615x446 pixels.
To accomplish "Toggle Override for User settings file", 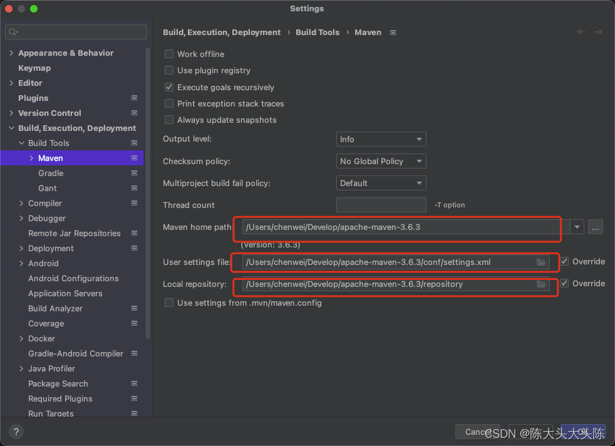I will point(564,261).
